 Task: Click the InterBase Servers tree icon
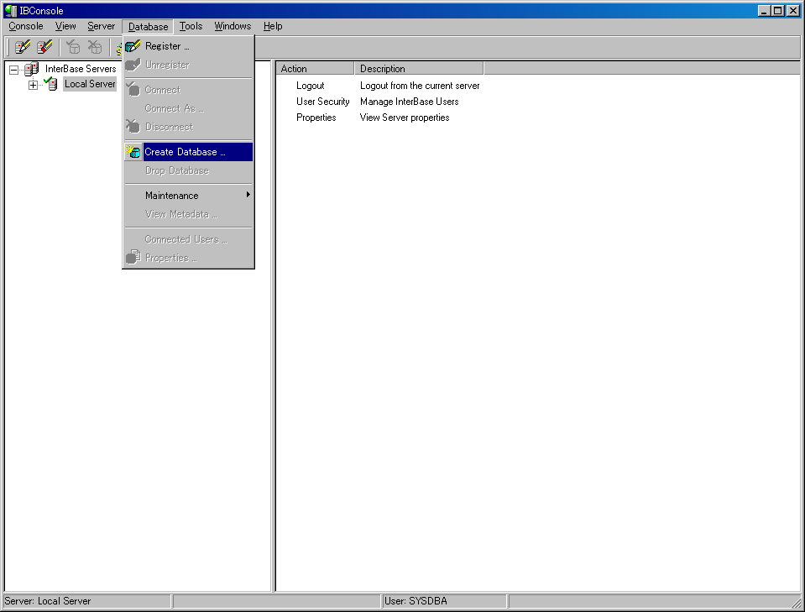point(32,69)
